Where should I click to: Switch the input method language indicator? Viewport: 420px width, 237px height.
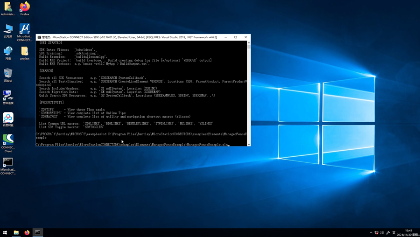(x=394, y=233)
